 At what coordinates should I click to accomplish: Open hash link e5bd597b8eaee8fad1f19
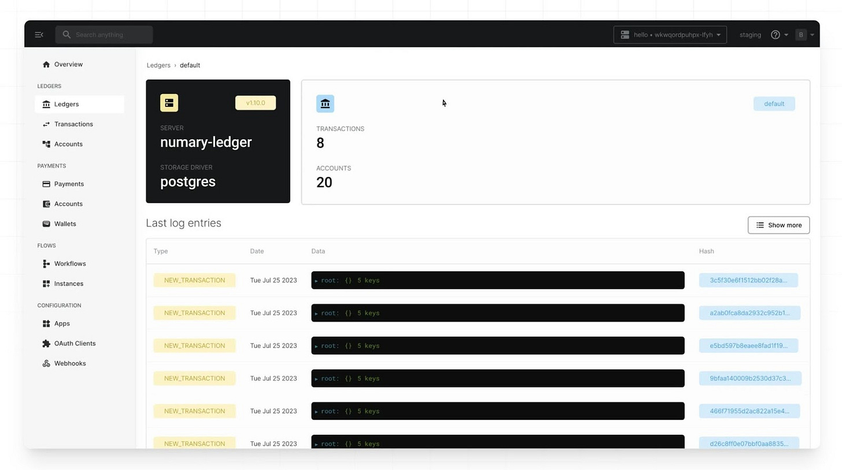(x=748, y=346)
